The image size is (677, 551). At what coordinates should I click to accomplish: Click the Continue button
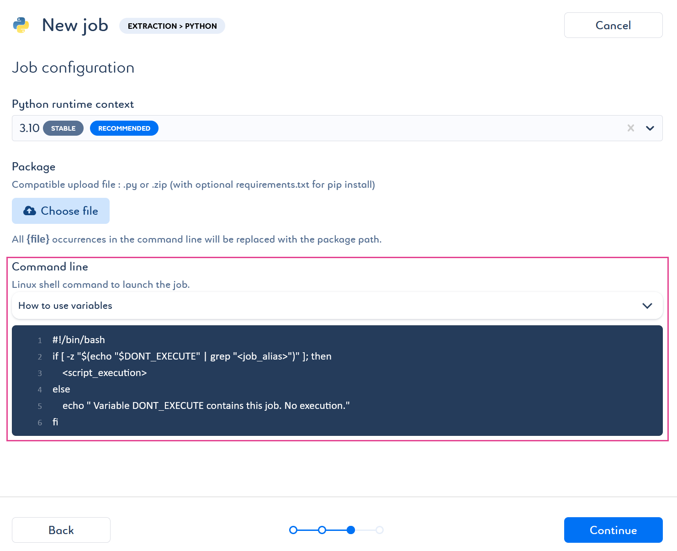613,530
